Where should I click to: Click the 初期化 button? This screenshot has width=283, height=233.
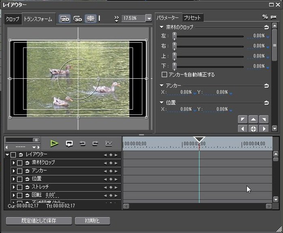92,221
